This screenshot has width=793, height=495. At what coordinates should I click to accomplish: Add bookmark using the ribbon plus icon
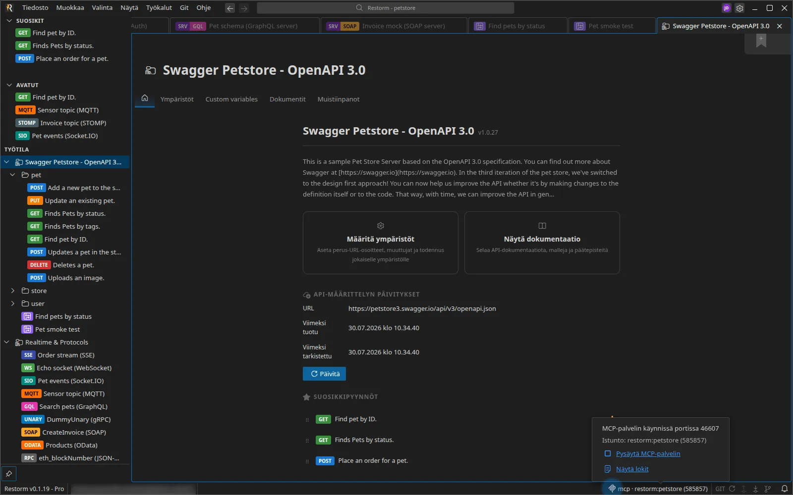click(761, 41)
